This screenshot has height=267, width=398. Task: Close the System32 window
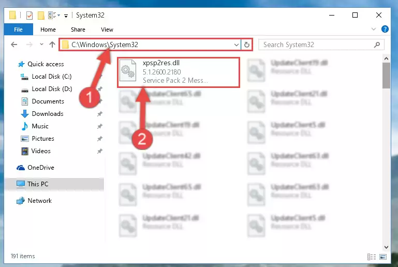pyautogui.click(x=379, y=15)
